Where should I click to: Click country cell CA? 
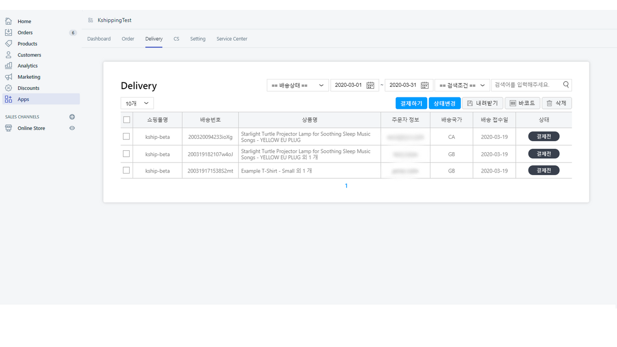pos(451,137)
